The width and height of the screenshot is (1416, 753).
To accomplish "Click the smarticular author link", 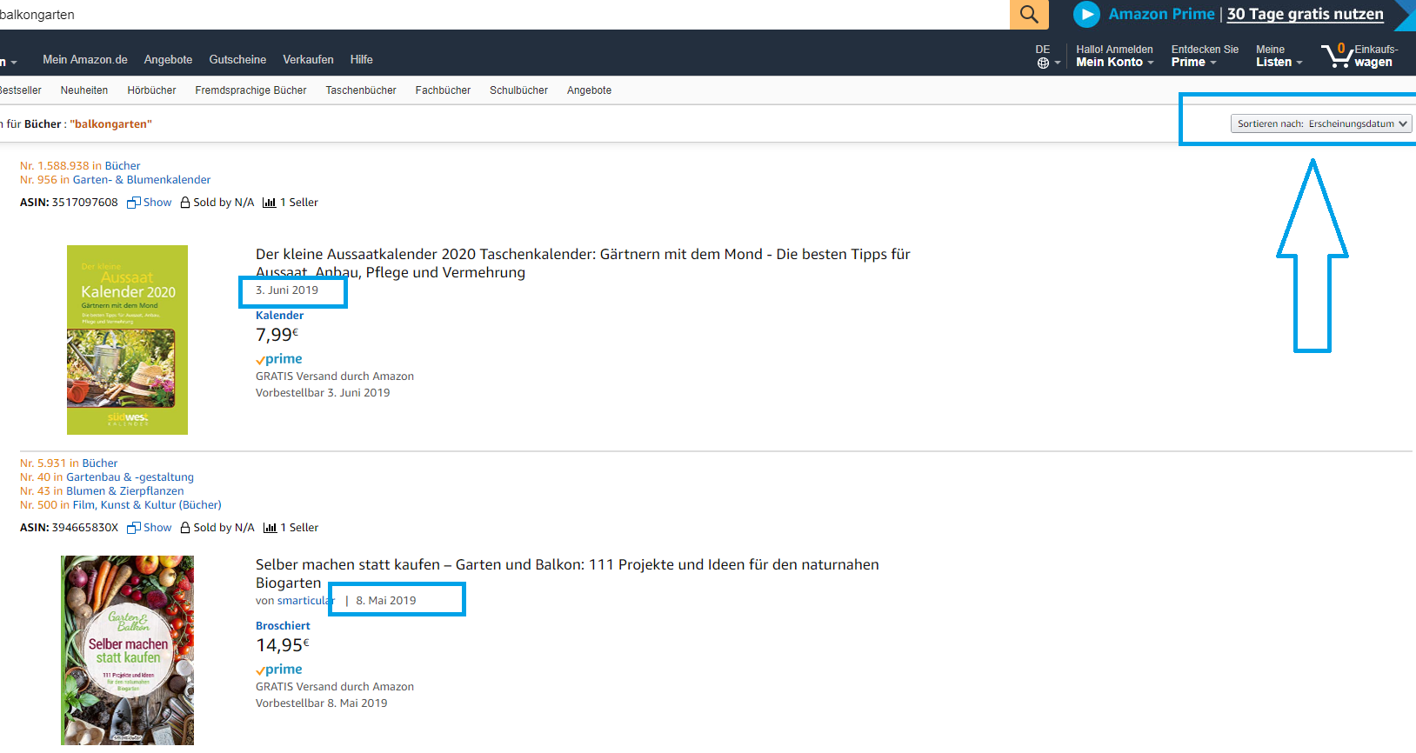I will click(x=305, y=600).
